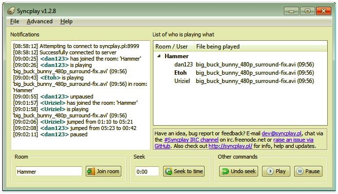
Task: Open the http://syncplay.pl/ link
Action: [230, 146]
